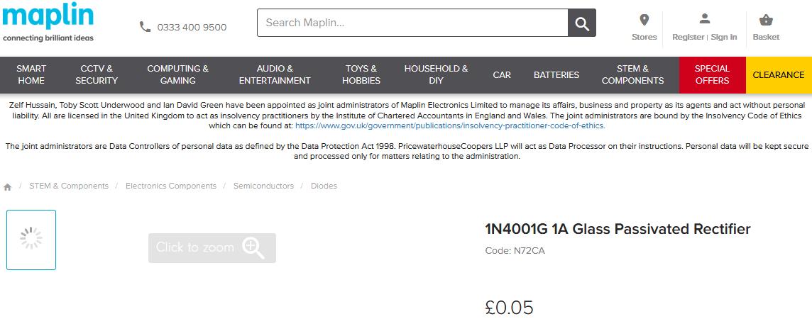Screen dimensions: 812x331
Task: Click the phone icon beside 0333 400 9500
Action: pyautogui.click(x=145, y=27)
